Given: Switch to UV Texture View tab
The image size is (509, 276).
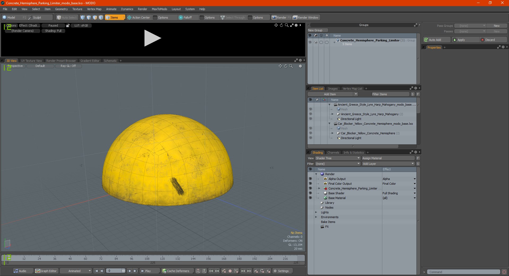Looking at the screenshot, I should (32, 61).
